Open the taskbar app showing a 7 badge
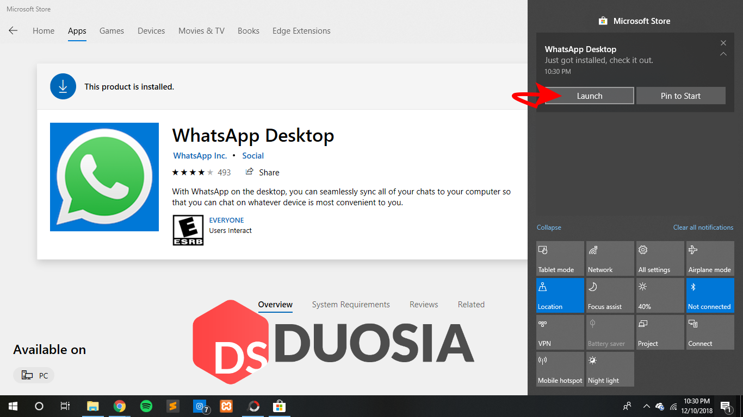This screenshot has height=417, width=743. (x=201, y=406)
